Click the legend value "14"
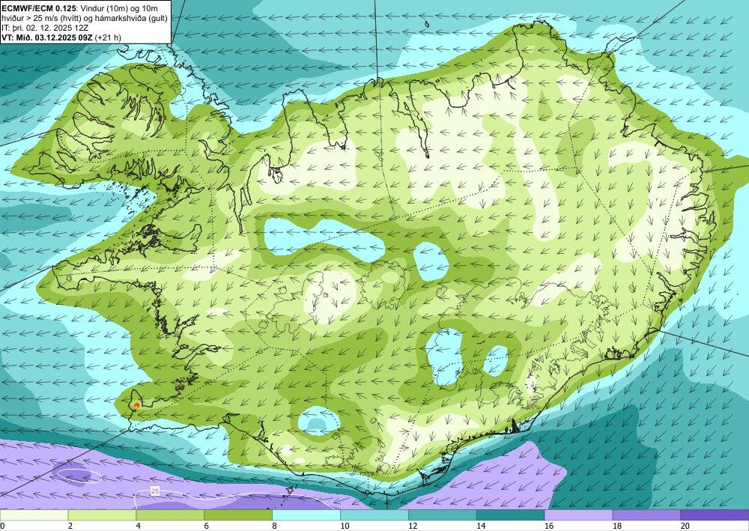749x531 pixels. (x=481, y=527)
